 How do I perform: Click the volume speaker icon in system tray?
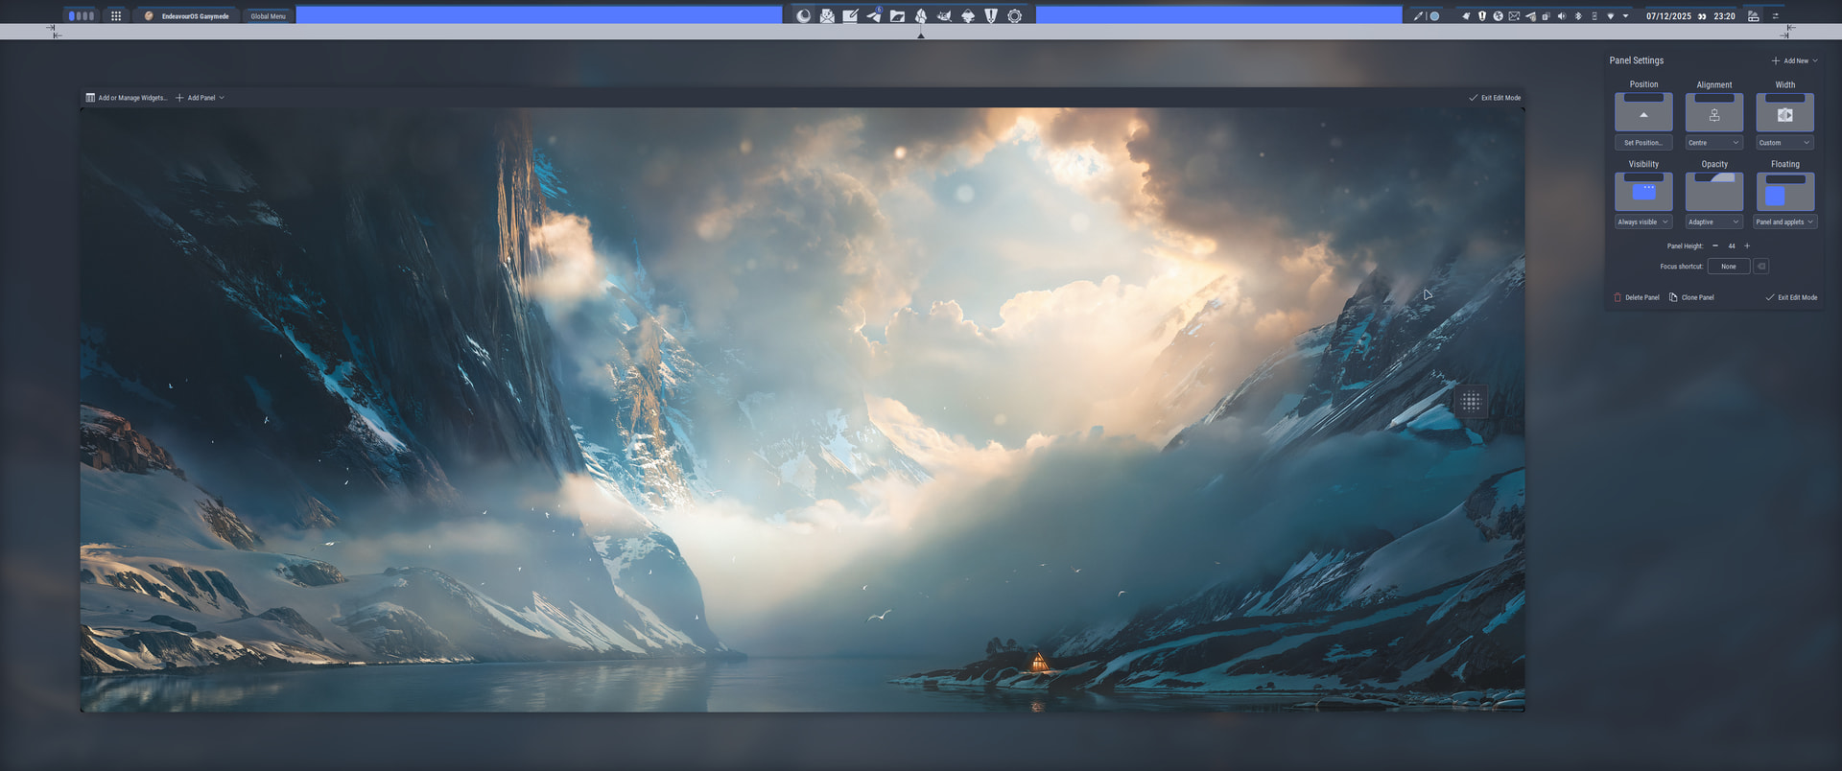1561,16
